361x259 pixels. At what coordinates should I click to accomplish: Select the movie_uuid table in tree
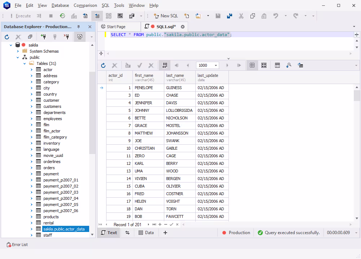pos(53,155)
